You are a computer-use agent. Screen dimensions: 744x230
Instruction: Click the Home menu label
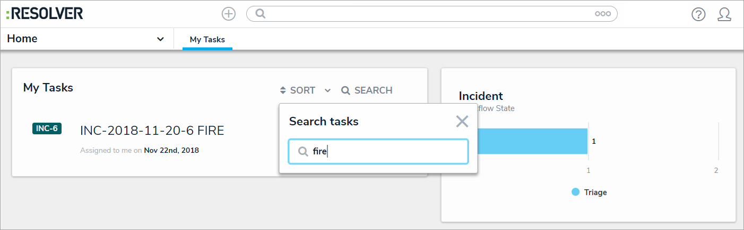click(x=22, y=39)
